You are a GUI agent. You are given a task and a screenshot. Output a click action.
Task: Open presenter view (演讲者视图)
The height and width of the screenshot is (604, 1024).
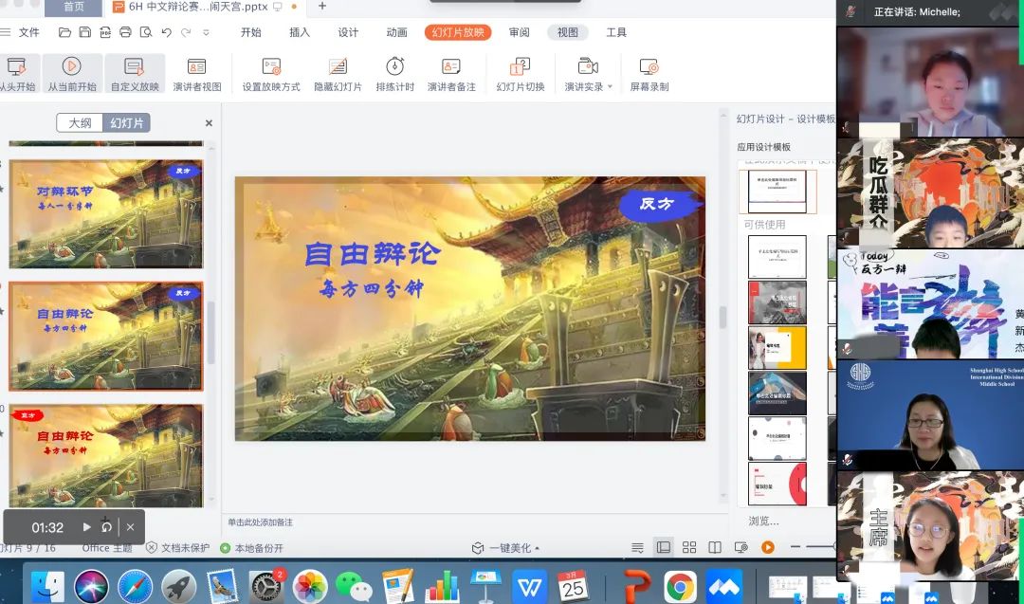click(196, 73)
